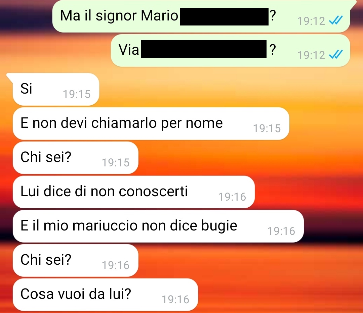Tap the 'Si' received message
363x313 pixels.
(x=56, y=89)
